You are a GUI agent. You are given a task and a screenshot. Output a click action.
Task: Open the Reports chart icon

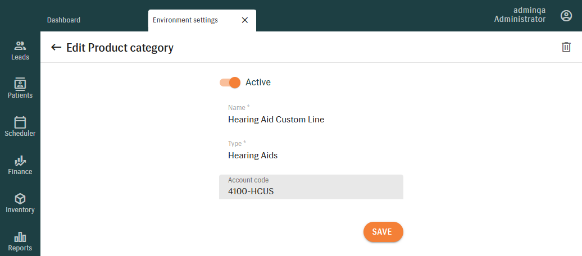coord(20,237)
